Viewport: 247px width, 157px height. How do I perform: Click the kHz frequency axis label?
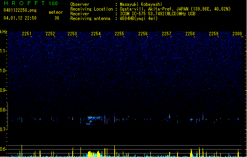4,32
